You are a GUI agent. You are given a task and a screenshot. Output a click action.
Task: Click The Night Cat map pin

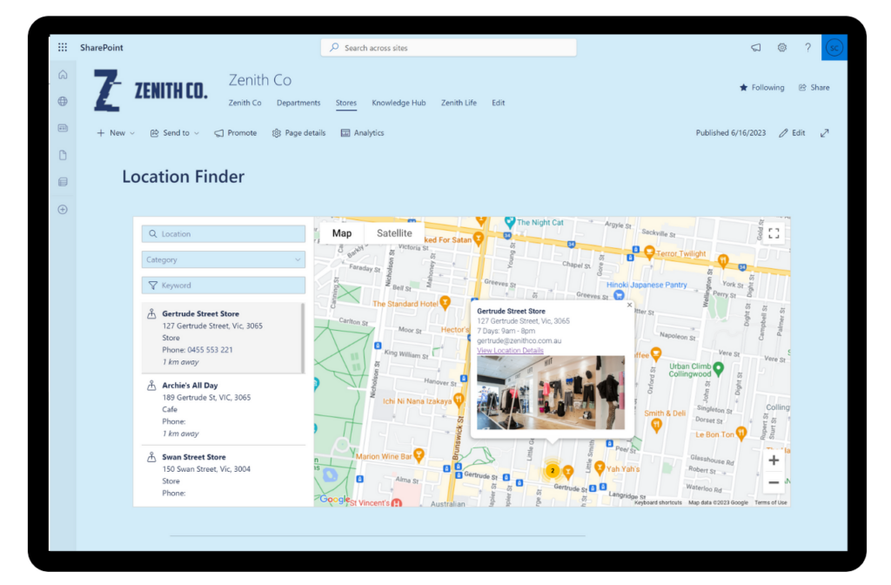510,222
